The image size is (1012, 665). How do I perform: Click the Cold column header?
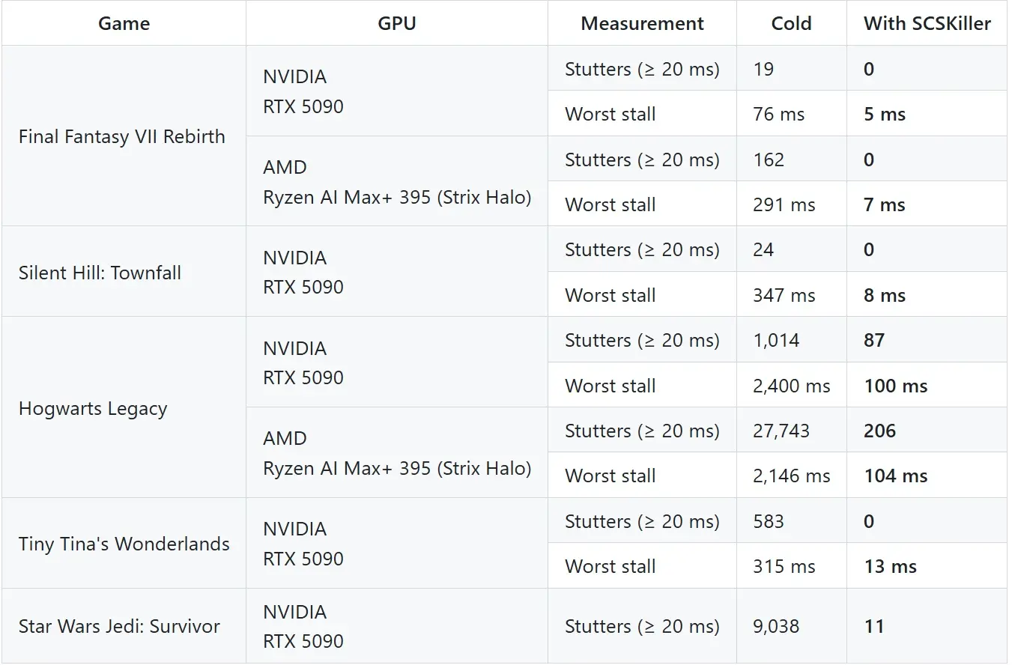(x=791, y=23)
